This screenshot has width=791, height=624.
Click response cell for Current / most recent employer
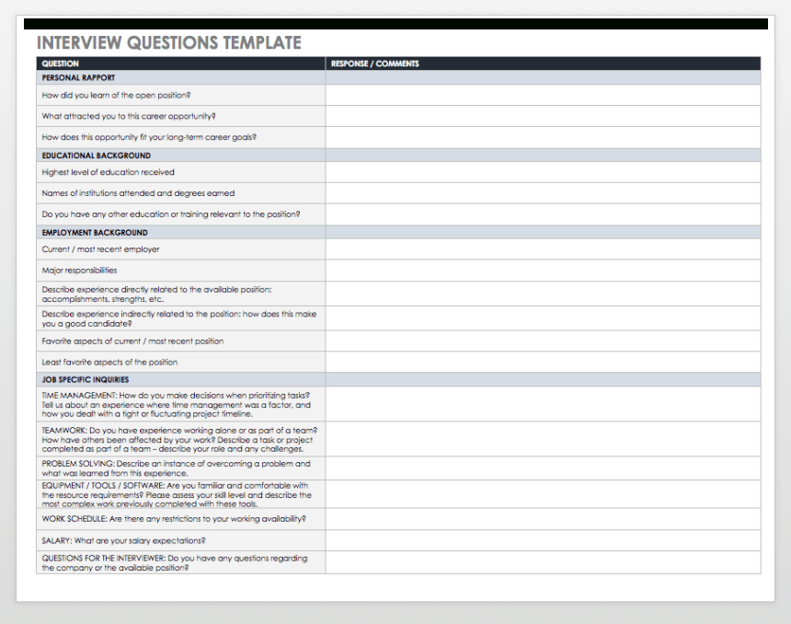click(x=543, y=249)
